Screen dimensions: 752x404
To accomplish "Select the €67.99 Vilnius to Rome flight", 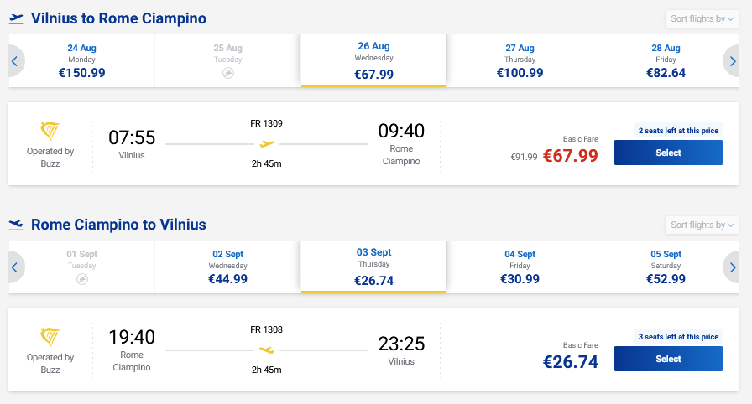I will pos(668,153).
